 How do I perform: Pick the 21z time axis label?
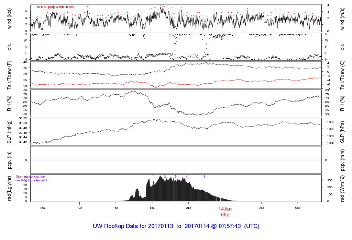tap(188, 207)
